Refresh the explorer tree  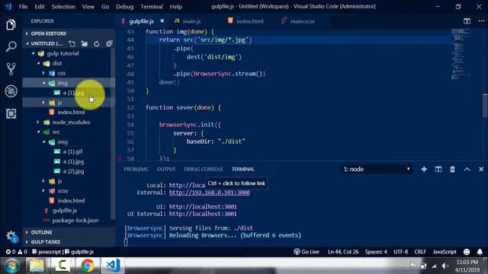97,43
